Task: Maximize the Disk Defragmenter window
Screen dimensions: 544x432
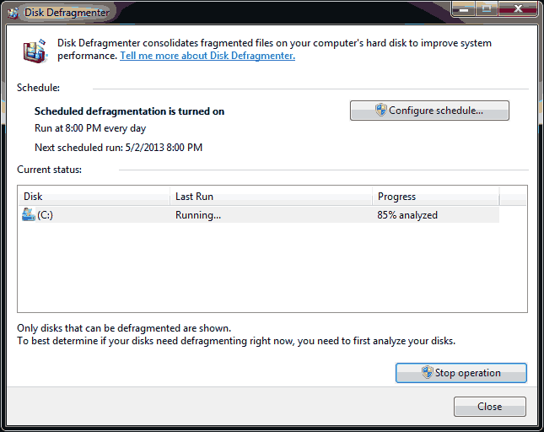Action: pyautogui.click(x=487, y=9)
